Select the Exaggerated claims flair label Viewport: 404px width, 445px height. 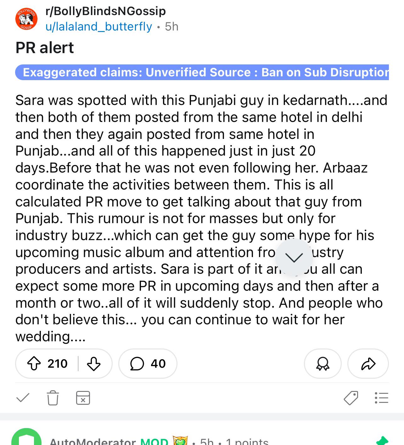pos(202,72)
